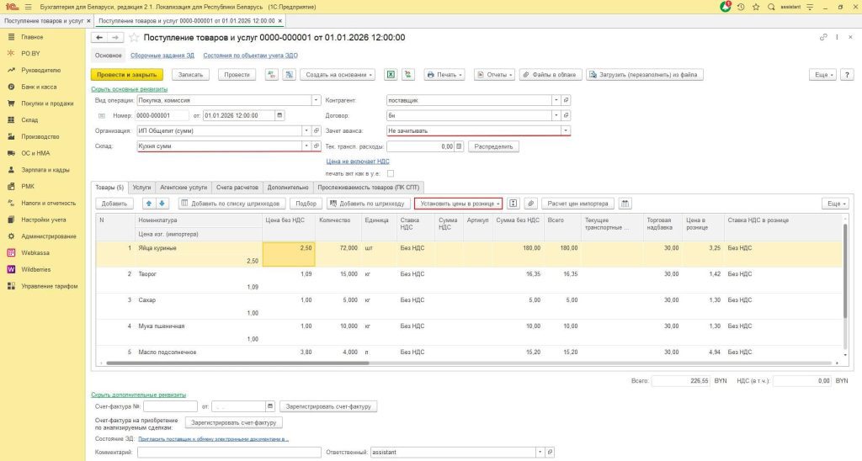862x461 pixels.
Task: Toggle 'печать экт как в у.е.' checkbox
Action: tap(390, 173)
